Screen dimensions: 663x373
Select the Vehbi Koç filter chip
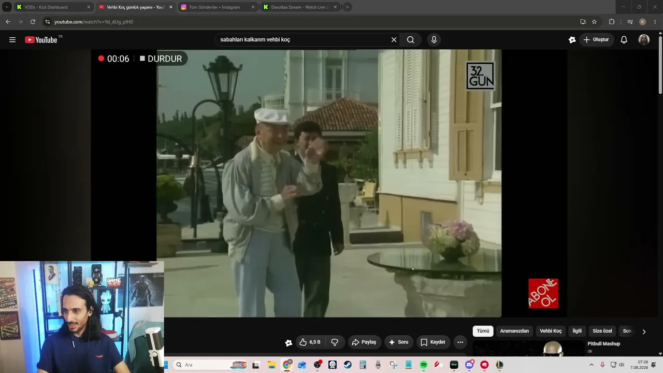[551, 331]
